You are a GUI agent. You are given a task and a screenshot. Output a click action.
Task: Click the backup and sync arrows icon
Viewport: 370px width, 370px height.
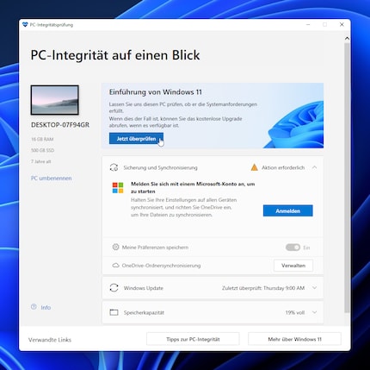click(114, 167)
